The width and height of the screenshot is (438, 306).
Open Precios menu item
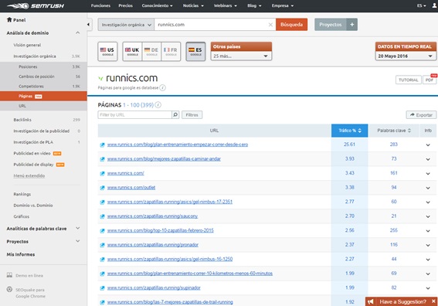(125, 5)
